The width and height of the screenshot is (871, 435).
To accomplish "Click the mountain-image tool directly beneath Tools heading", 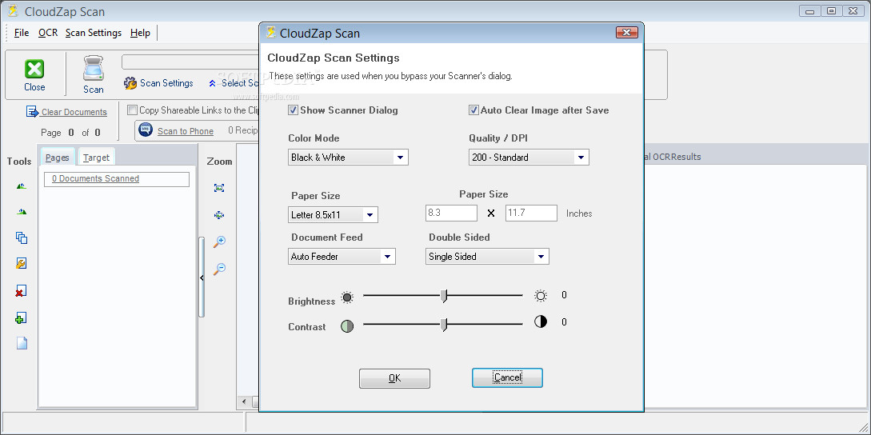I will click(21, 186).
